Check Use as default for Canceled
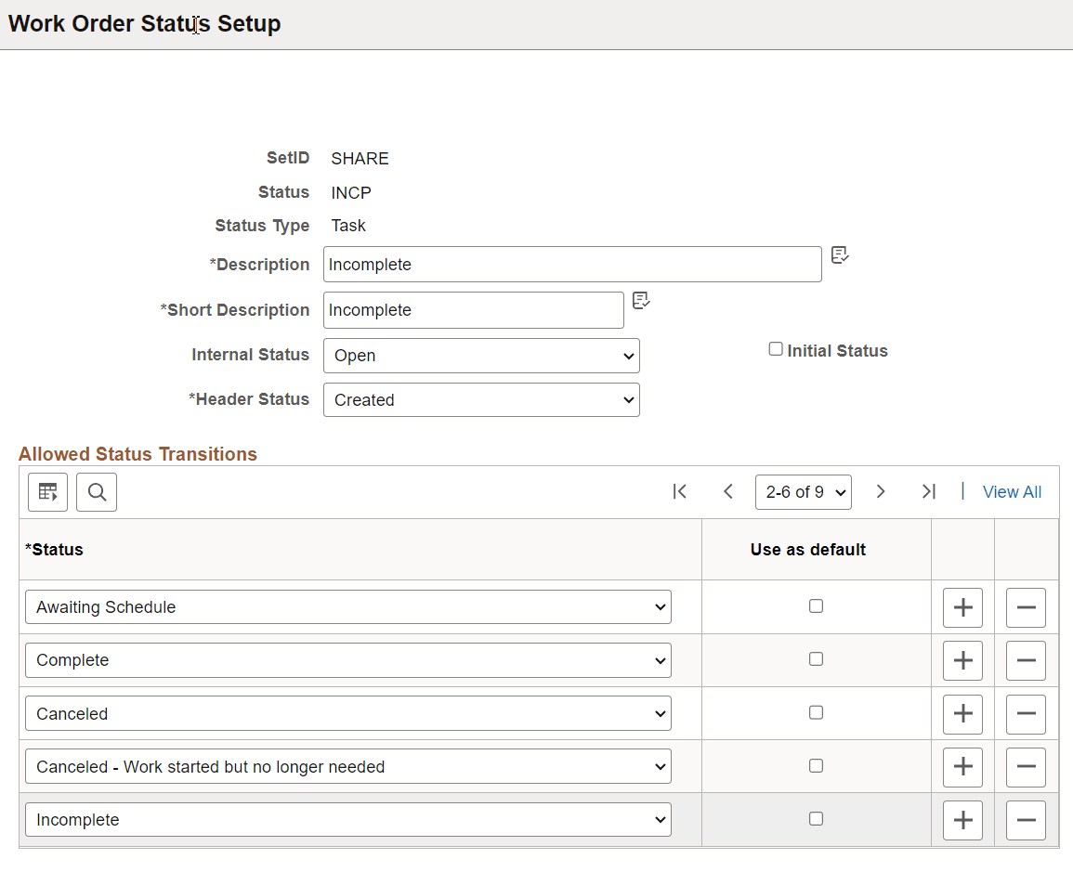Viewport: 1073px width, 872px height. point(816,712)
